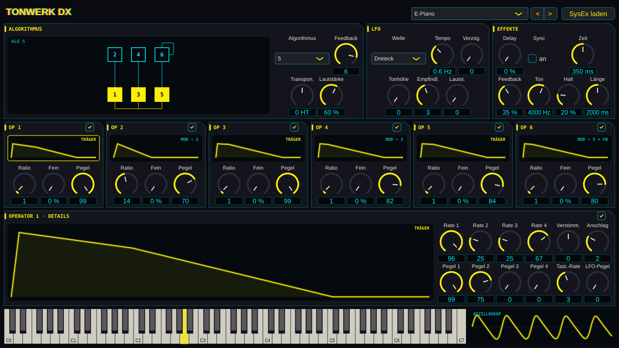
Task: Switch off OP 4 using its checkbox
Action: coord(397,127)
